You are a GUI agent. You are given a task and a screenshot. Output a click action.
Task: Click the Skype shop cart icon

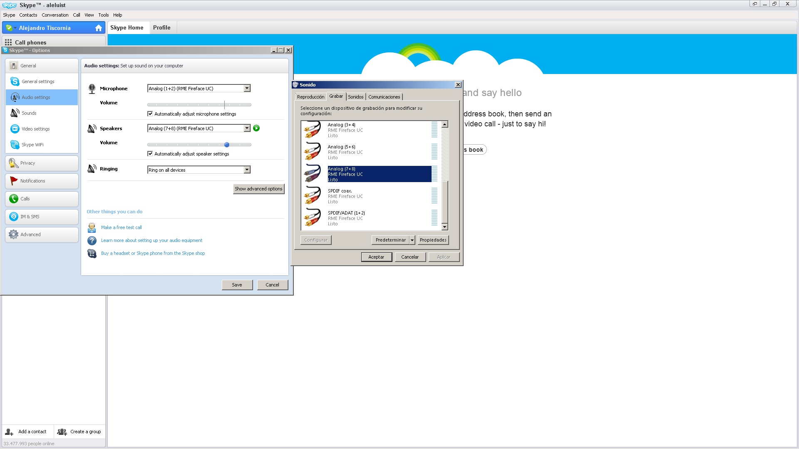pyautogui.click(x=92, y=253)
